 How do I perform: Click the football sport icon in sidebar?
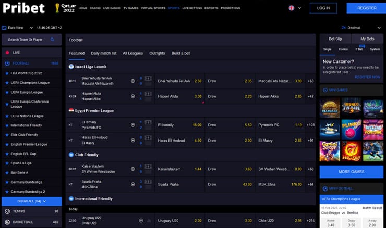tap(7, 64)
